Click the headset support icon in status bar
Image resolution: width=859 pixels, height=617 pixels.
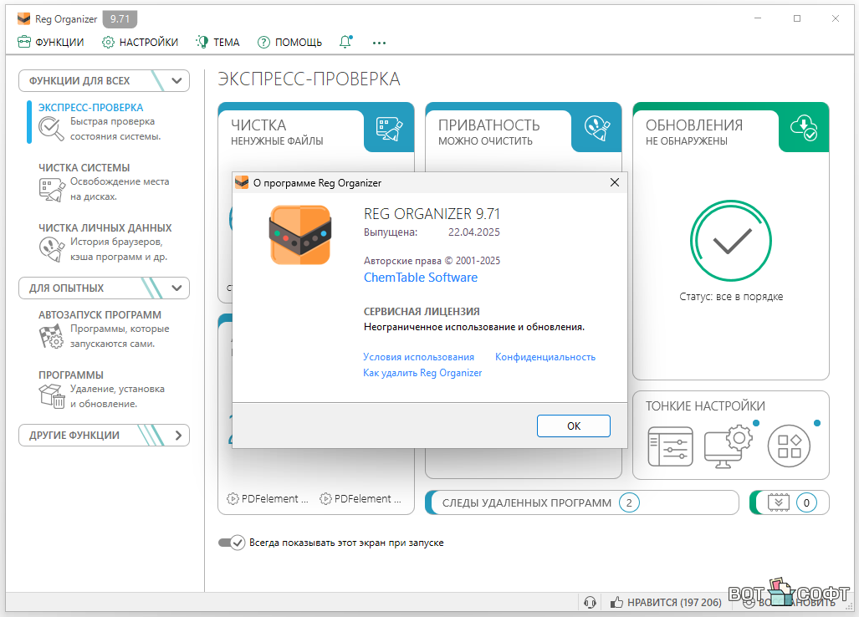[590, 602]
